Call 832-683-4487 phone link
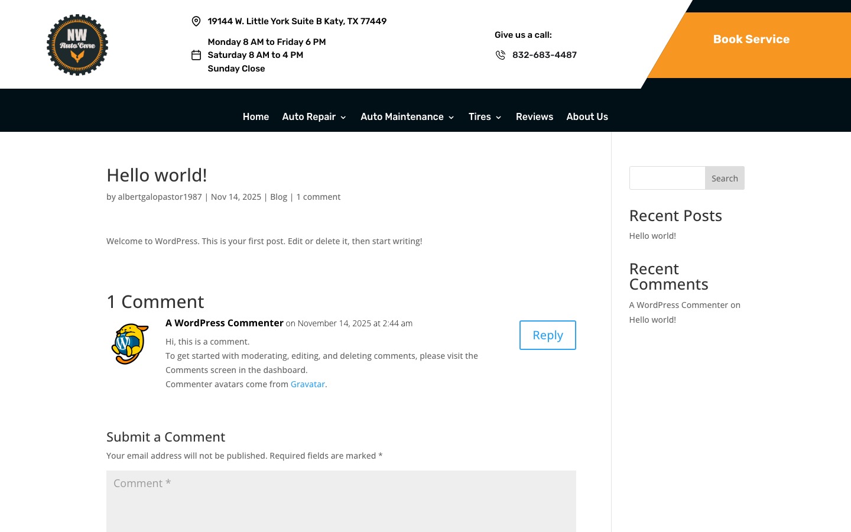Screen dimensions: 851x532 pos(544,55)
